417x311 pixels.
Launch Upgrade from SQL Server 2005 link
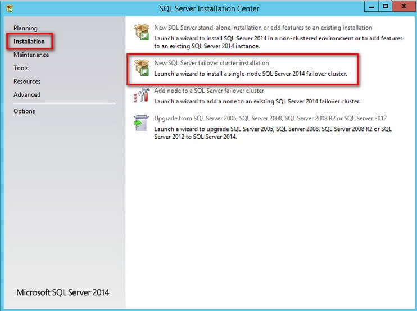click(x=270, y=119)
